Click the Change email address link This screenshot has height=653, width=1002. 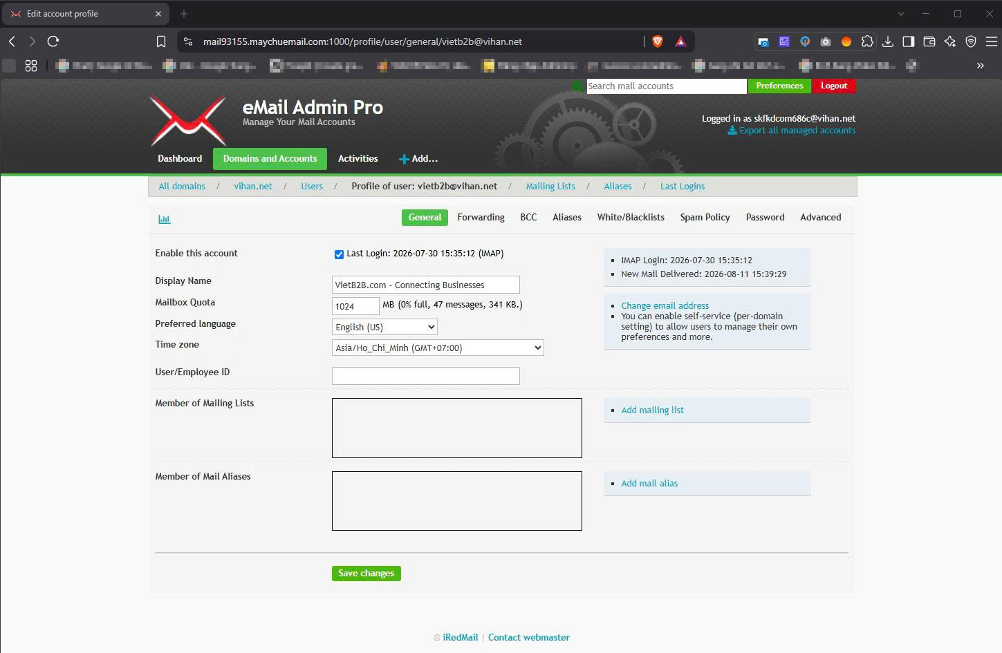pyautogui.click(x=665, y=306)
